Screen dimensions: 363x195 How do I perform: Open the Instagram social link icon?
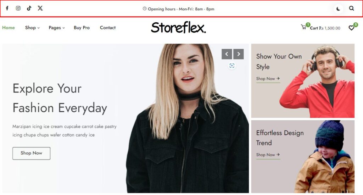coord(18,9)
